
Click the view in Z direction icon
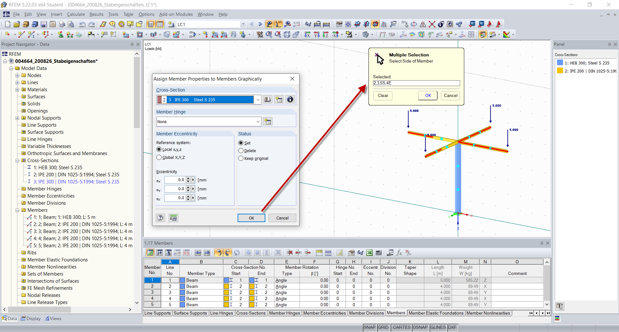326,34
